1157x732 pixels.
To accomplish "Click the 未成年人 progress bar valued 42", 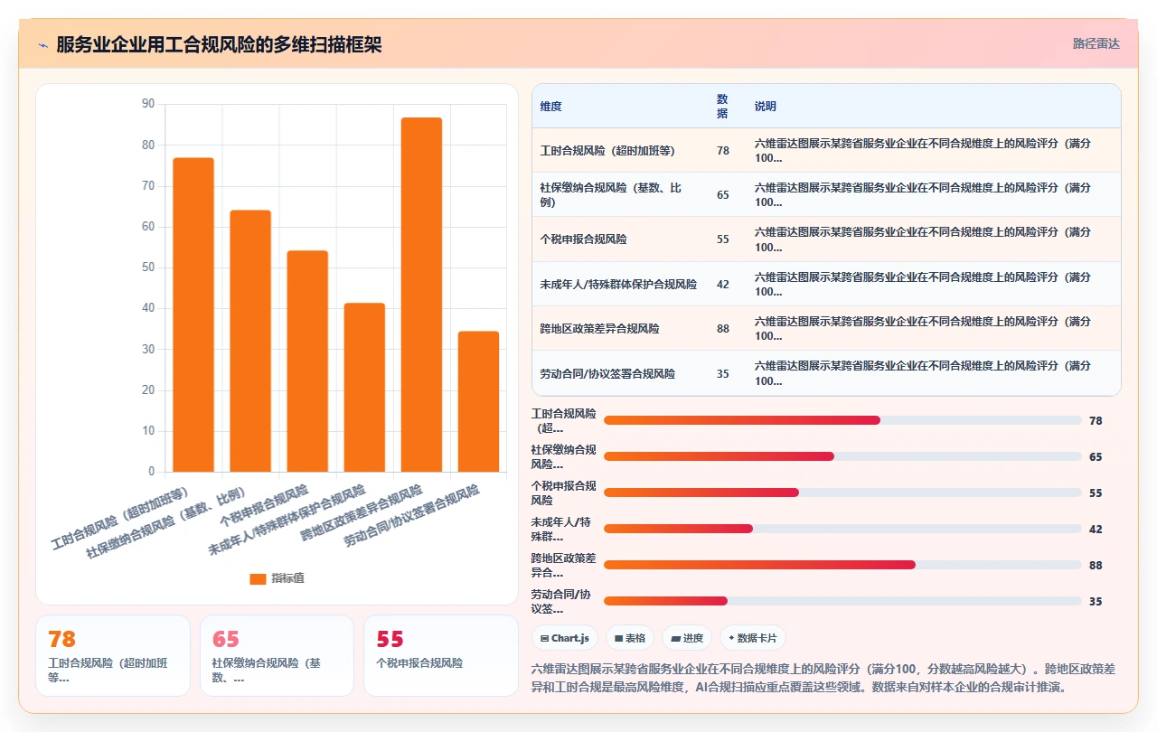I will (842, 529).
